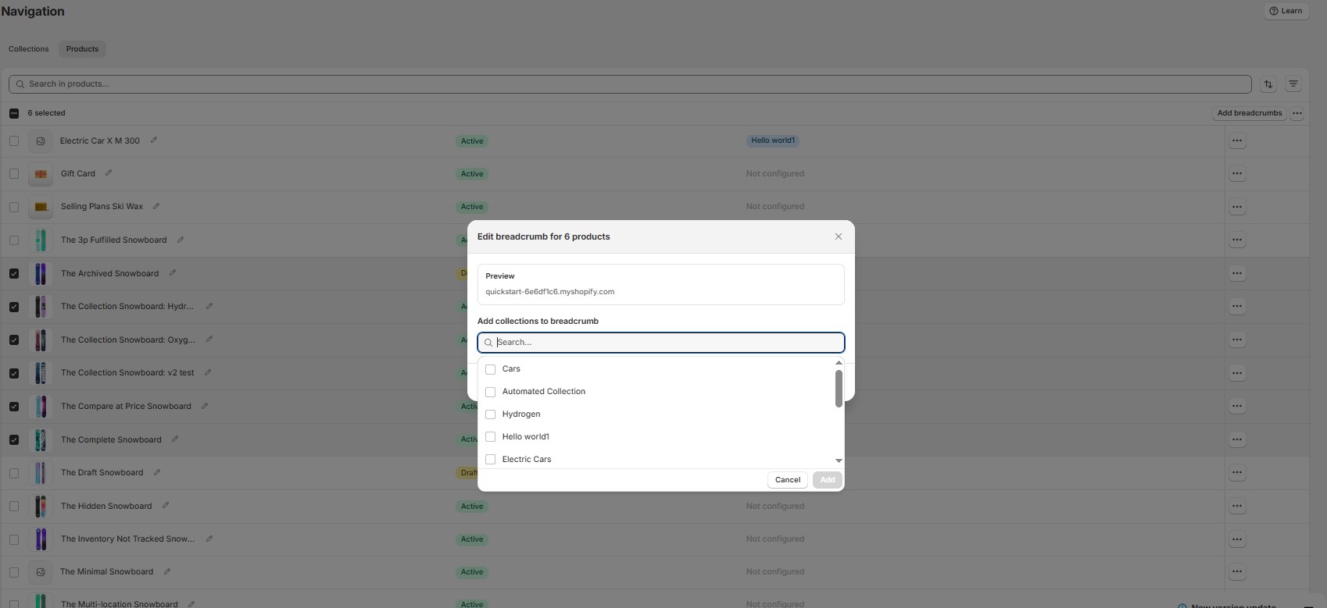
Task: Open three-dot menu for Electric Car X M 300 row
Action: (x=1237, y=141)
